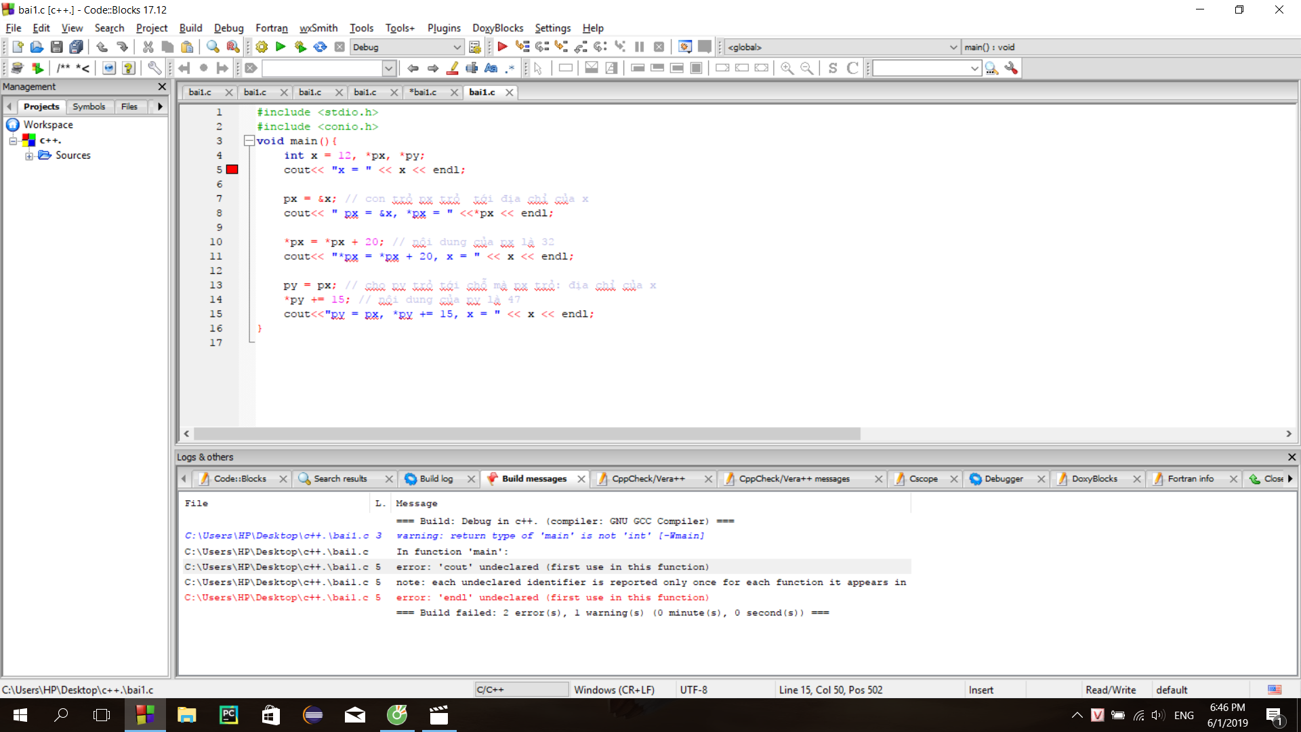This screenshot has width=1301, height=732.
Task: Click the Build and run icon
Action: click(x=300, y=47)
